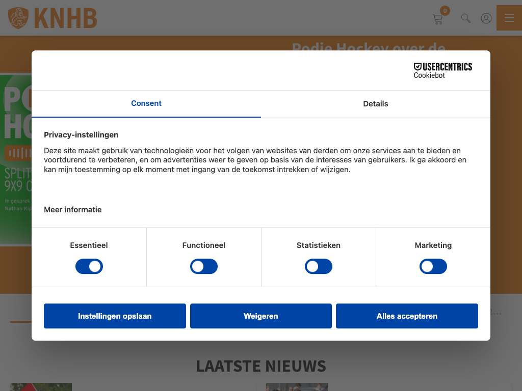Image resolution: width=522 pixels, height=391 pixels.
Task: Click the Usercentrics Cookiebot logo
Action: 442,70
